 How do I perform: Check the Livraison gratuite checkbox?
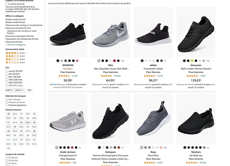coord(7,4)
